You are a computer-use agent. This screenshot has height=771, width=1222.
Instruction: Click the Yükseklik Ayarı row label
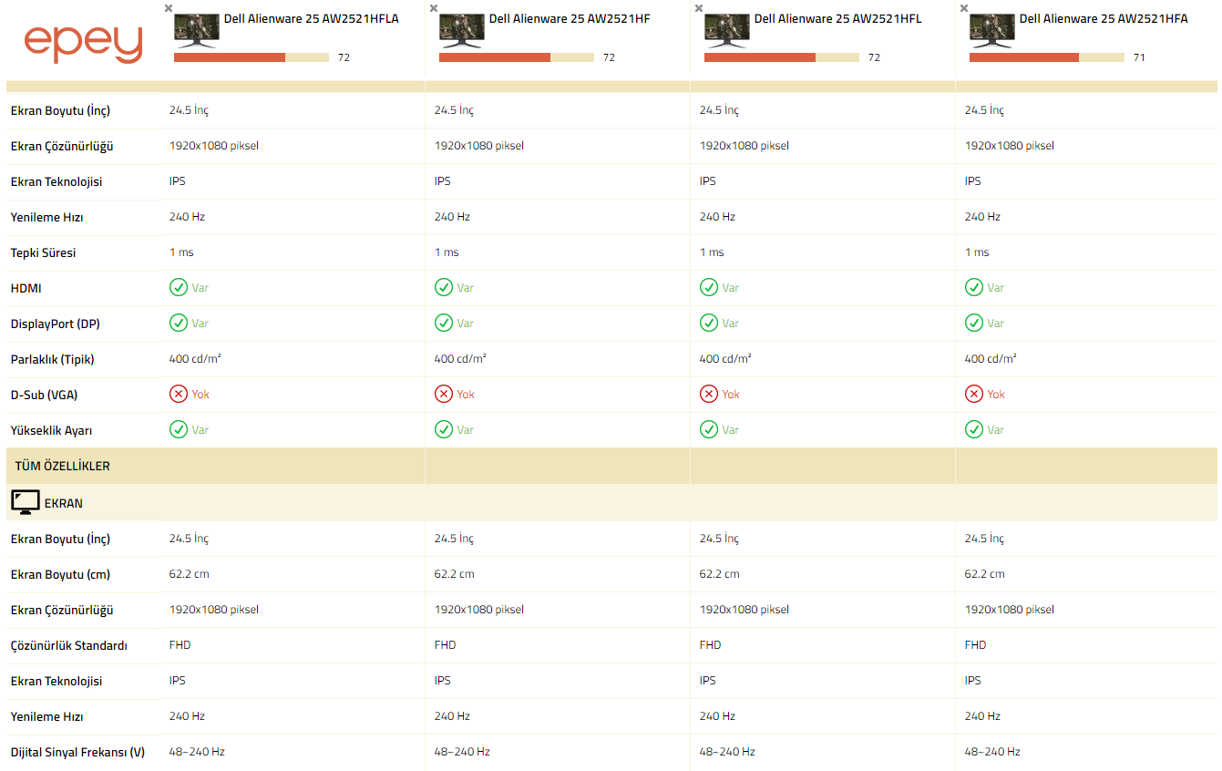[52, 430]
